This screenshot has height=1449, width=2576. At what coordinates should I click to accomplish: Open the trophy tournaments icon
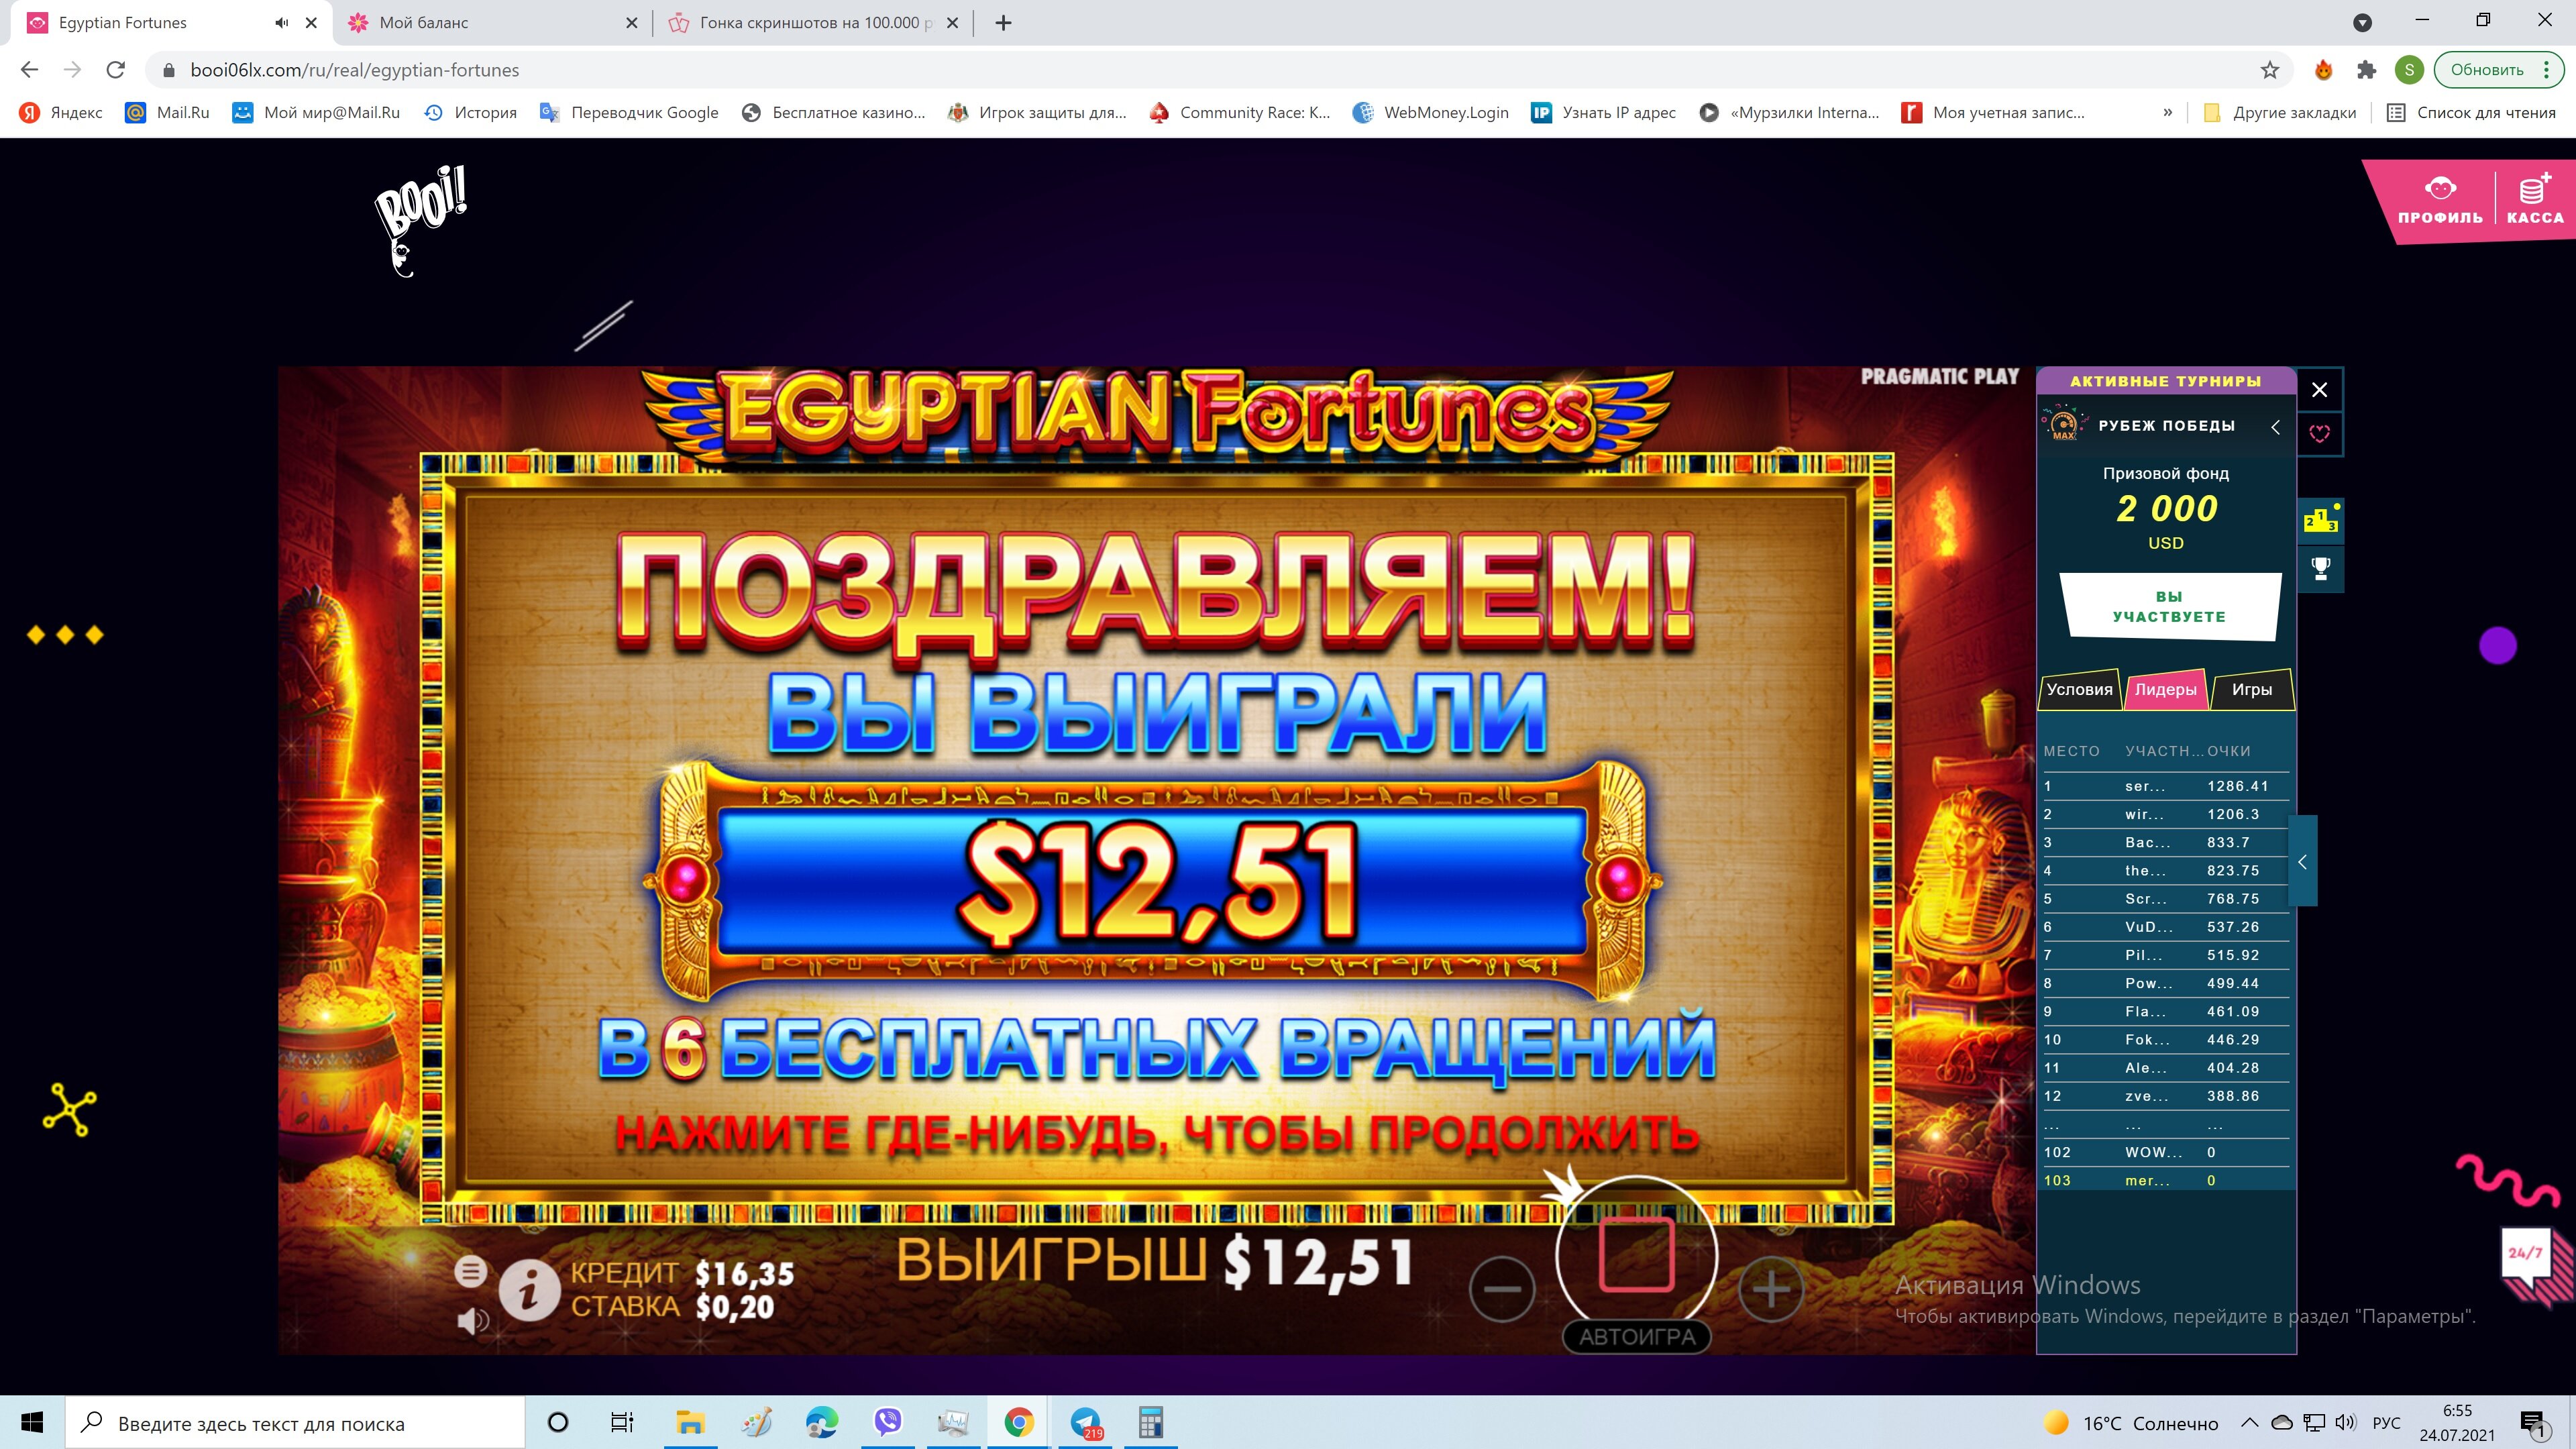(x=2320, y=569)
